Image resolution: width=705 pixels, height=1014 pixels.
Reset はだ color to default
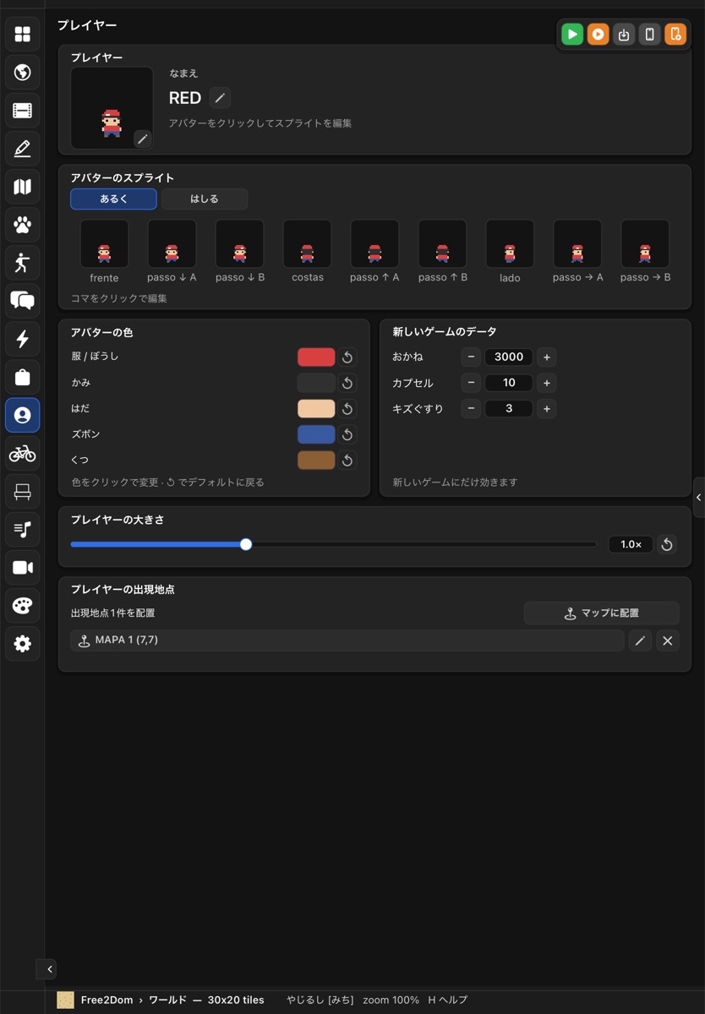347,409
